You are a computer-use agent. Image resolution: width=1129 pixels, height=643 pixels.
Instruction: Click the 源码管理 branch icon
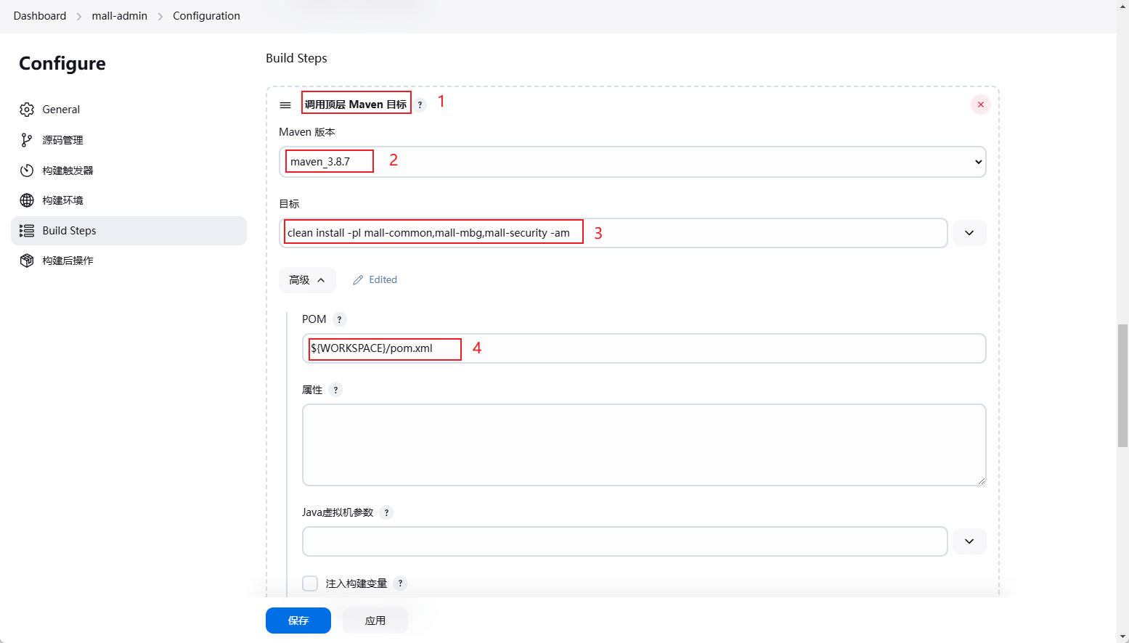click(27, 140)
